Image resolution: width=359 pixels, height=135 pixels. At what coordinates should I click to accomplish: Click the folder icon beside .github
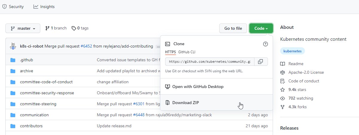tap(13, 60)
